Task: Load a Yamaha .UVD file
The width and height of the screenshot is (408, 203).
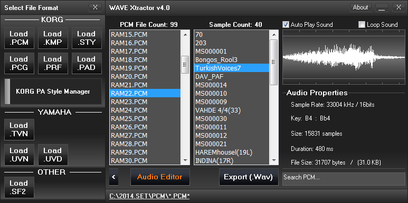Action: point(53,155)
